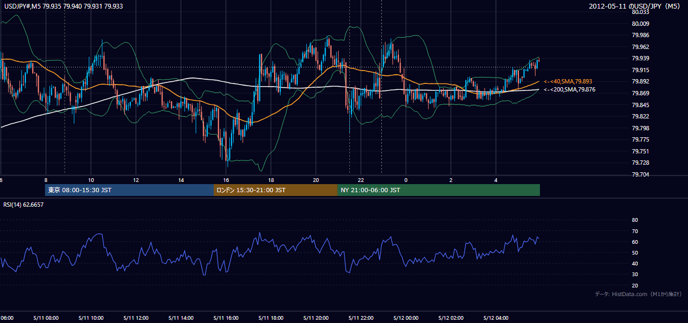Click the orange 40 SMA 79.893 label
The width and height of the screenshot is (688, 323).
click(x=568, y=81)
